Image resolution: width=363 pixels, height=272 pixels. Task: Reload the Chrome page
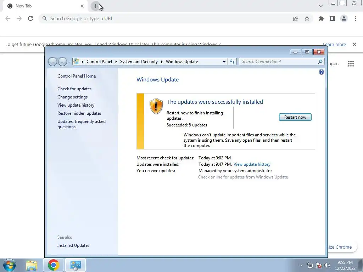tap(30, 18)
